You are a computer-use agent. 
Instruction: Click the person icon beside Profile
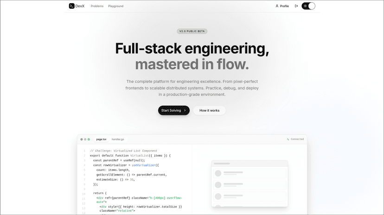[x=277, y=6]
